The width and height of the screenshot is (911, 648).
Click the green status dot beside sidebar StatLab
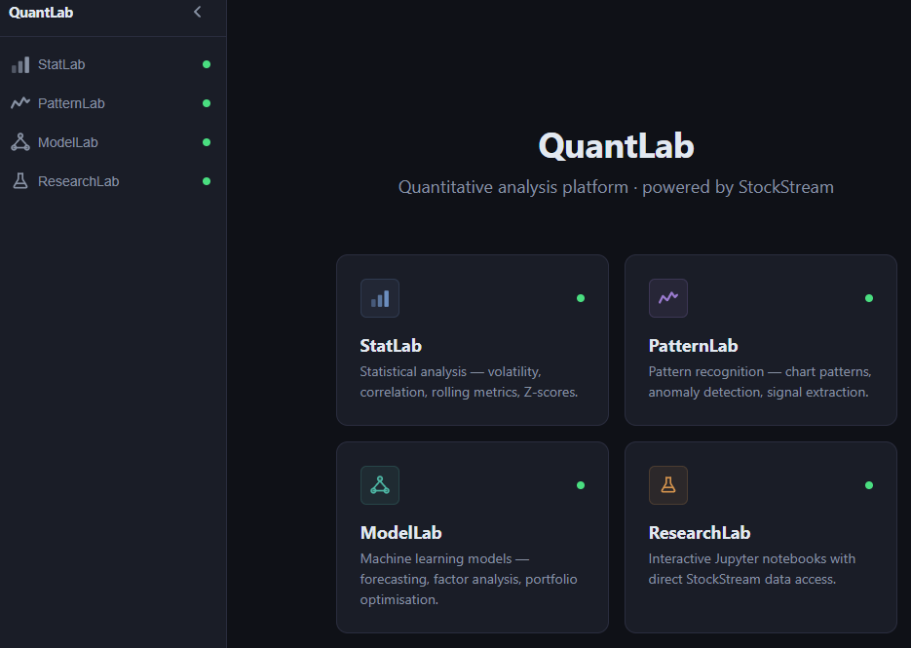pos(207,64)
